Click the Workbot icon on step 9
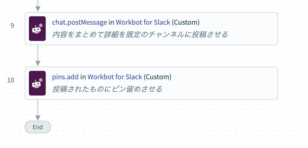This screenshot has width=308, height=148. pos(37,29)
